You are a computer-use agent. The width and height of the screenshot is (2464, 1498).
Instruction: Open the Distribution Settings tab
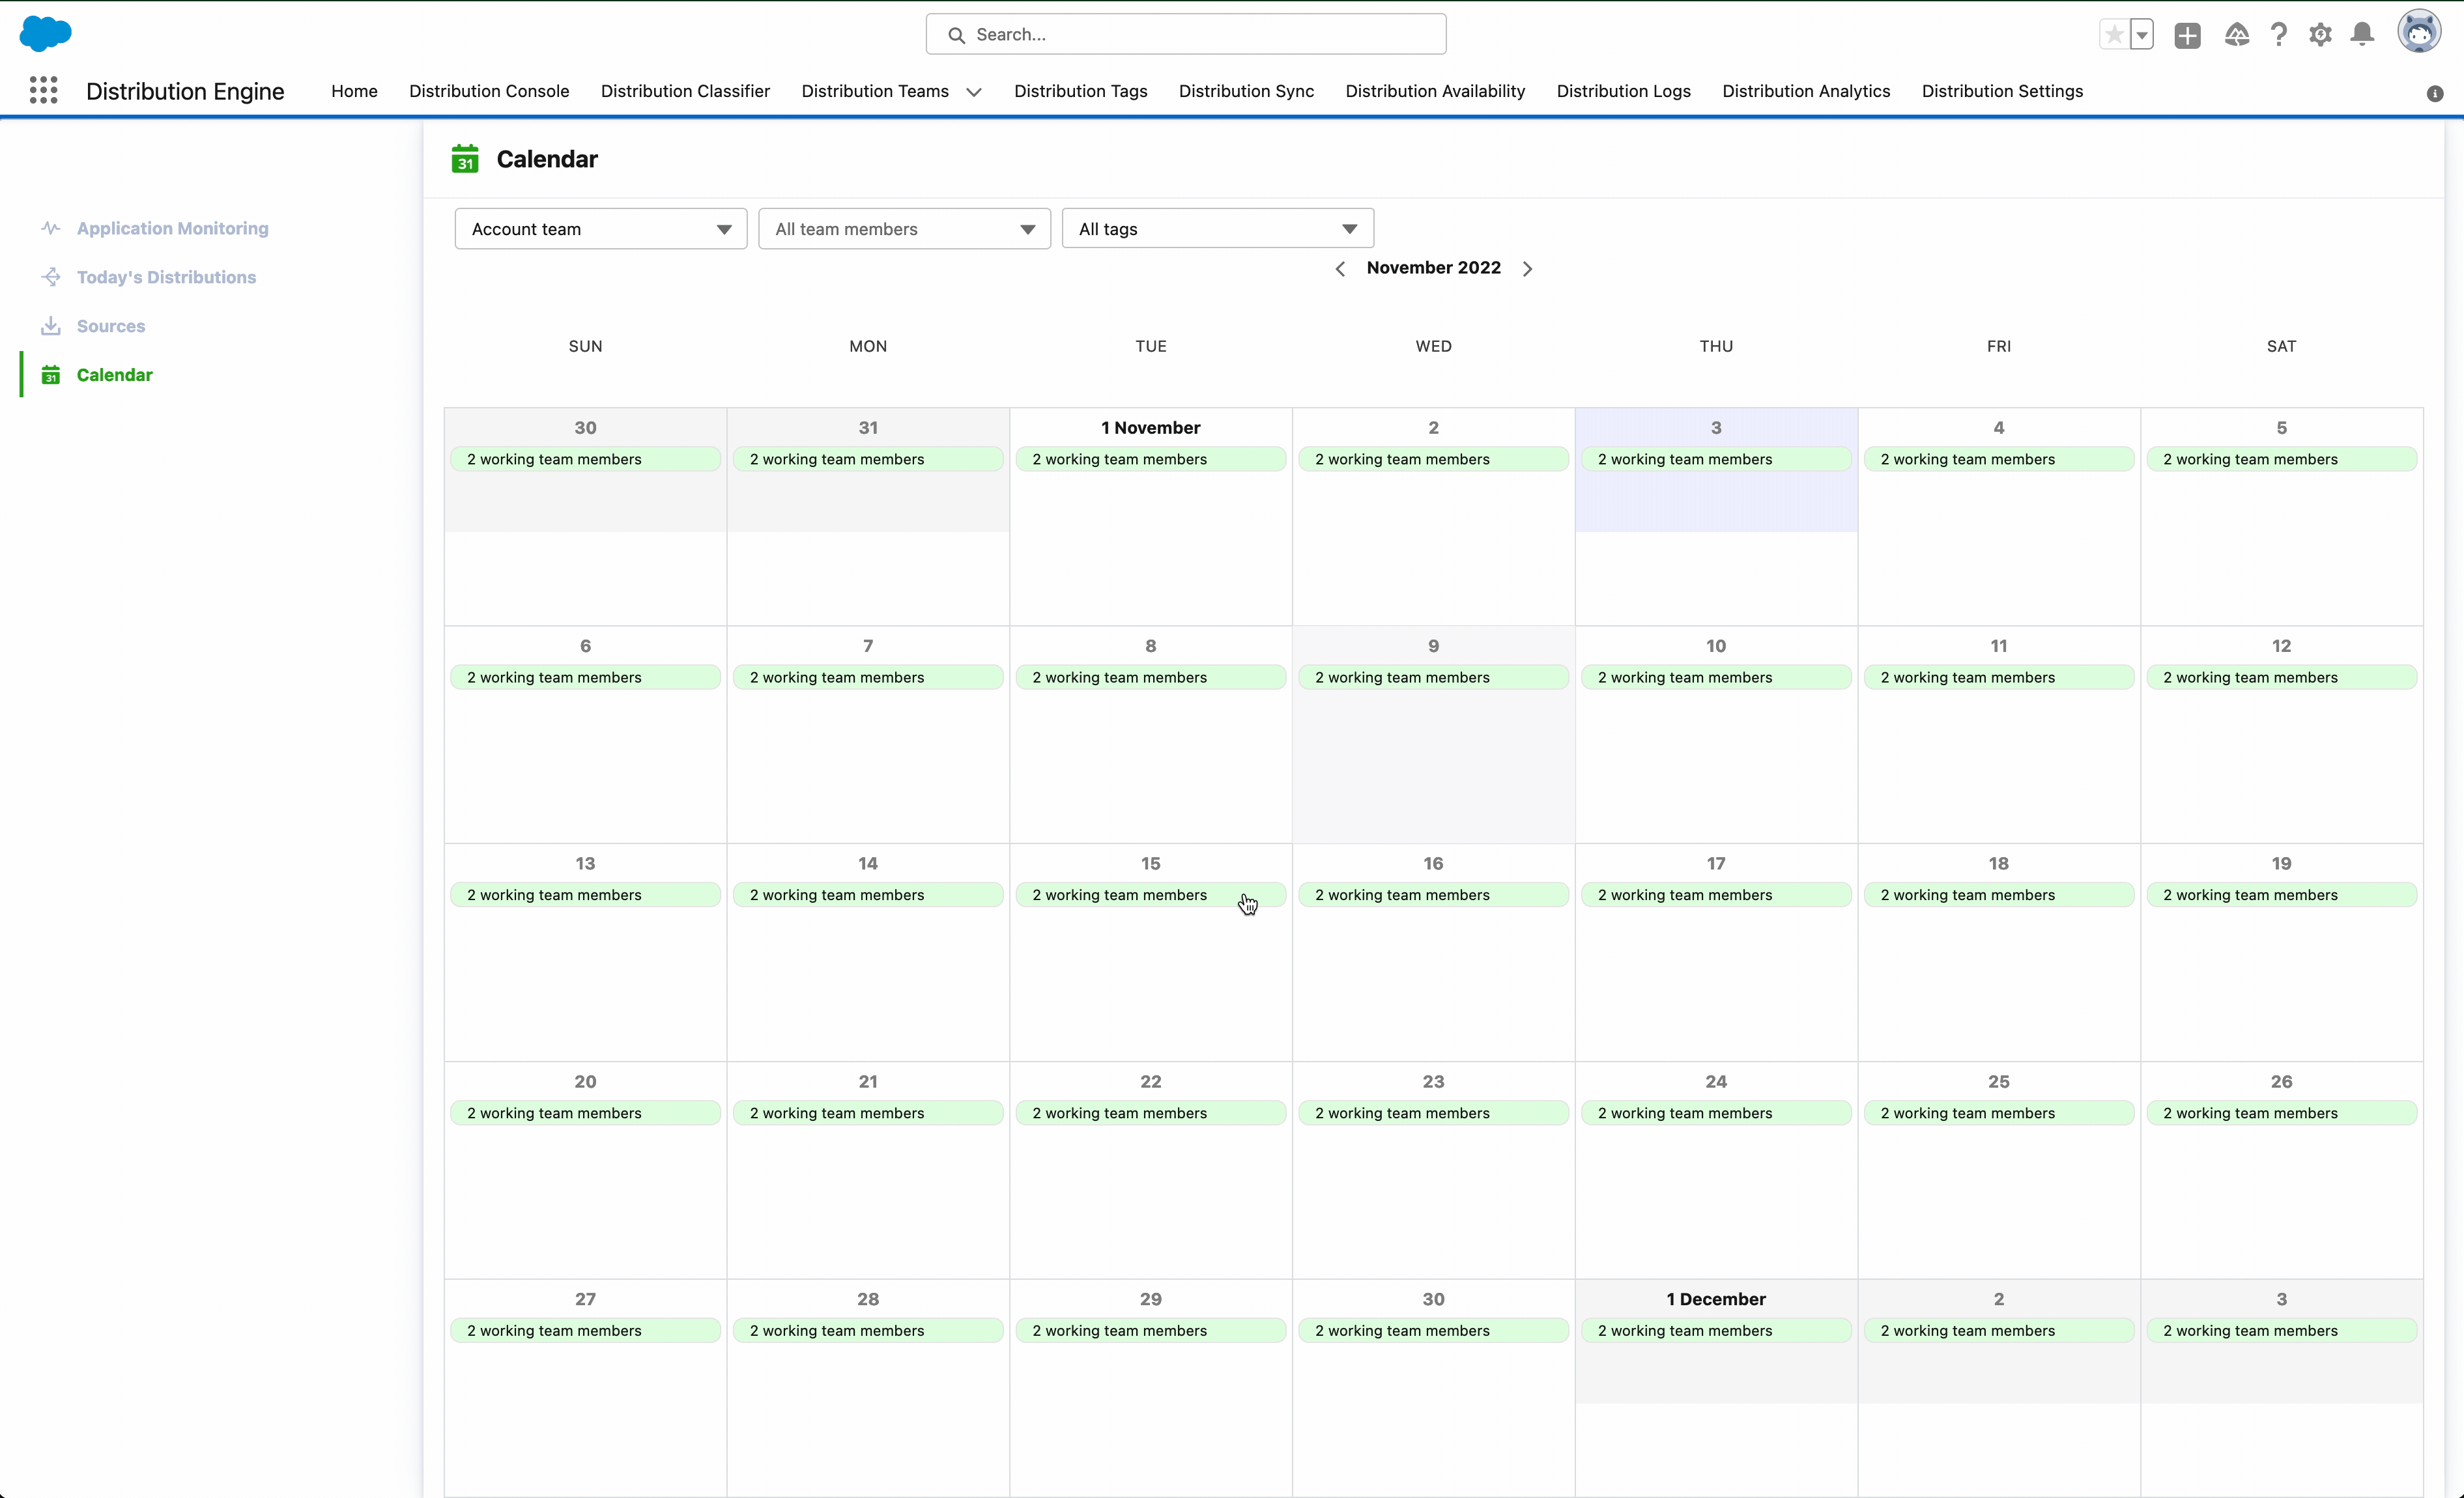pyautogui.click(x=2002, y=91)
